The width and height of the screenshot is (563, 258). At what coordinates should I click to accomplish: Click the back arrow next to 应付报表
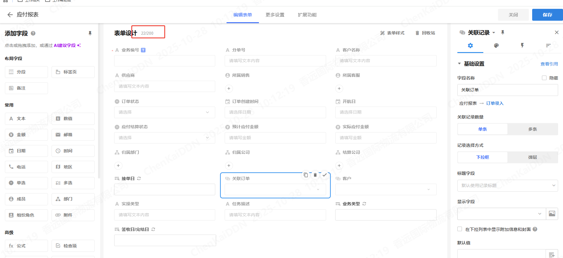pos(10,15)
